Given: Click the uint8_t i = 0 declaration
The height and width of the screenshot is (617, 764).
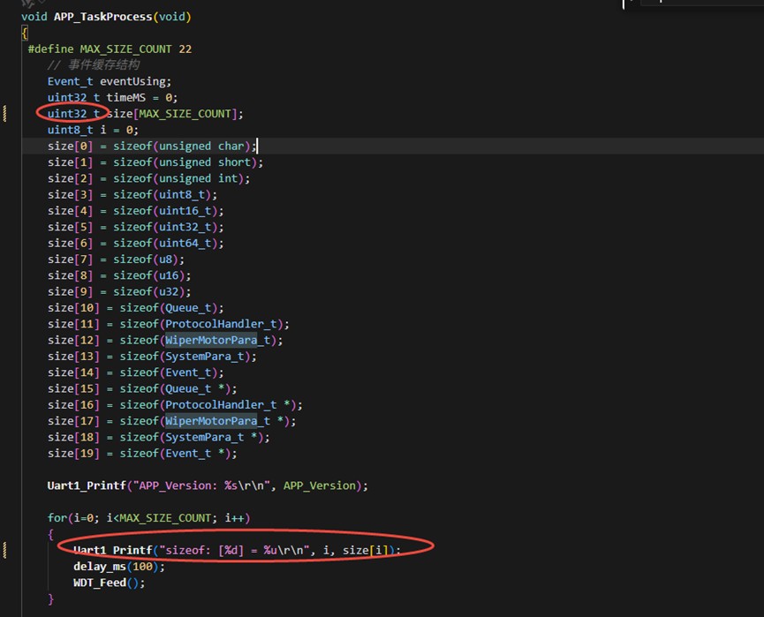Looking at the screenshot, I should [x=93, y=130].
